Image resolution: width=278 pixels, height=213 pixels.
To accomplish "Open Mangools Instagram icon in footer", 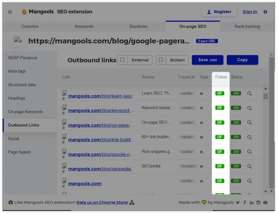I will pyautogui.click(x=258, y=202).
